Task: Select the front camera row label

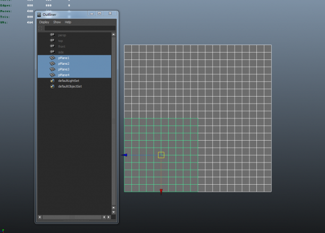Action: (x=62, y=47)
